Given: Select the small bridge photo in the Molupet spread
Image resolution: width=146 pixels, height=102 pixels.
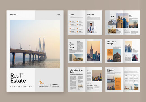Looking at the screenshot, I should 111,78.
